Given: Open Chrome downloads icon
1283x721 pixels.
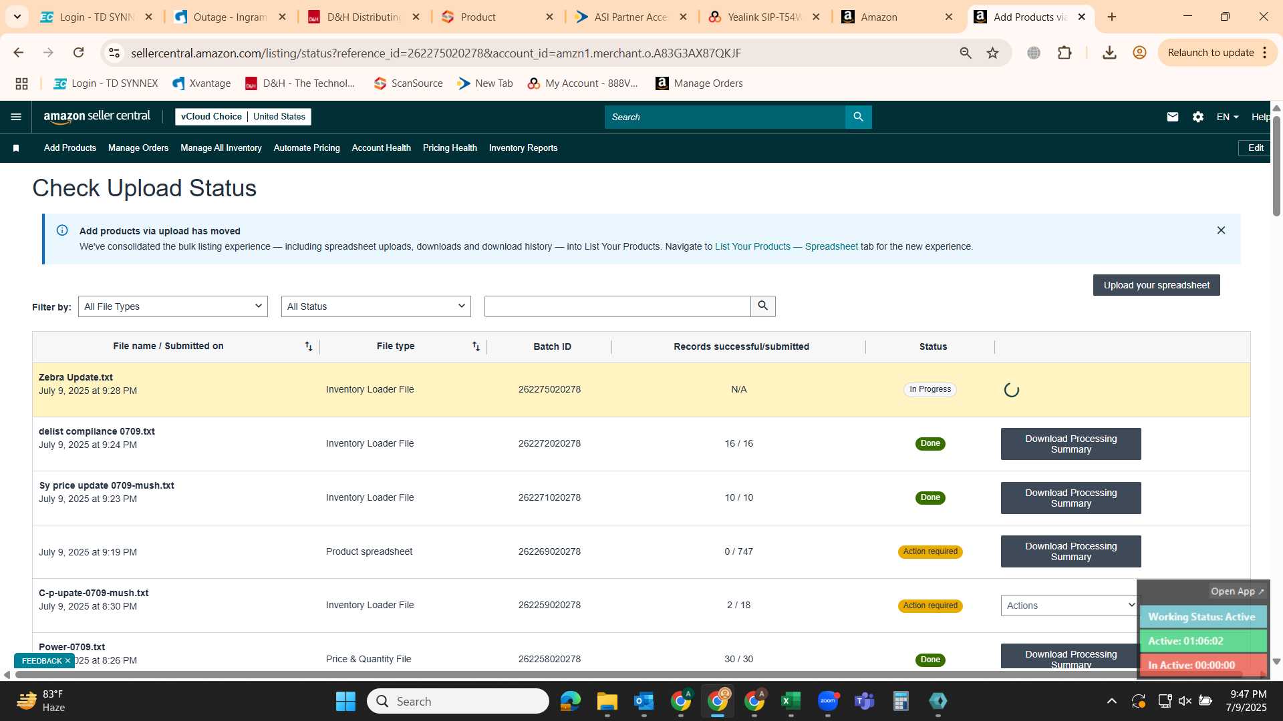Looking at the screenshot, I should pos(1109,53).
